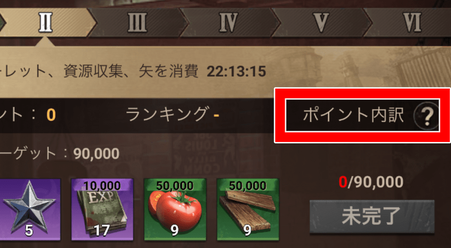Select the EXP book reward item
Screen dimensions: 451x248
102,209
